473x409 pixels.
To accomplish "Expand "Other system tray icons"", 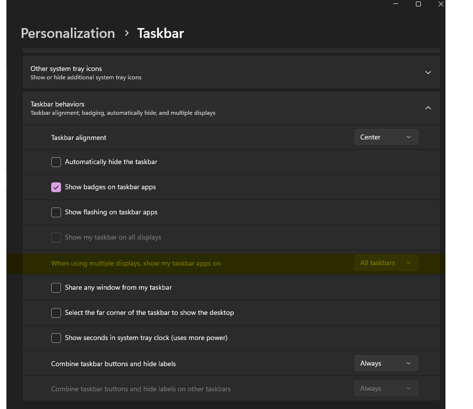I will point(428,72).
